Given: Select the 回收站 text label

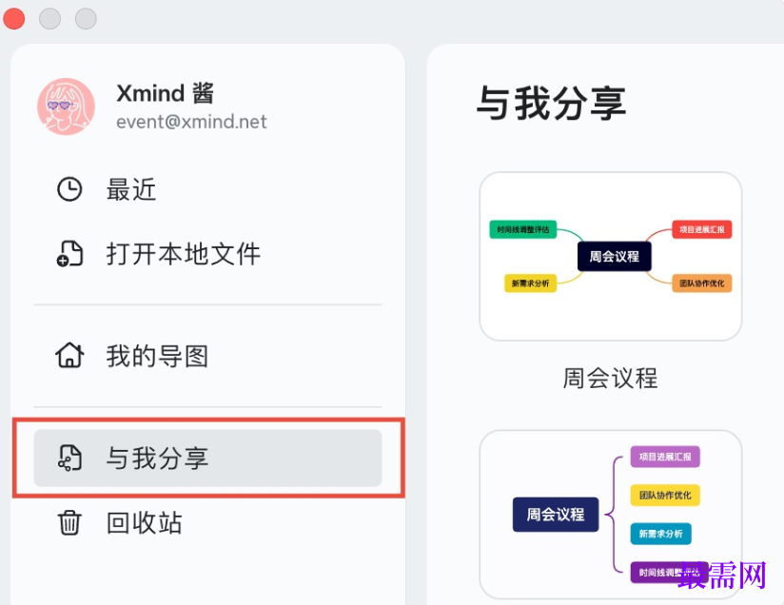Looking at the screenshot, I should pos(144,522).
